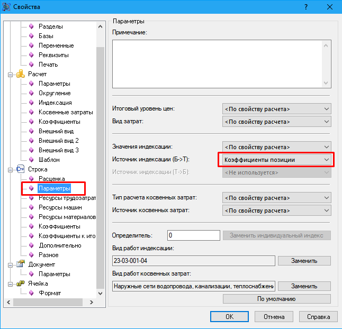This screenshot has width=342, height=329.
Task: Click the diamond icon beside Шаблон
Action: point(31,160)
